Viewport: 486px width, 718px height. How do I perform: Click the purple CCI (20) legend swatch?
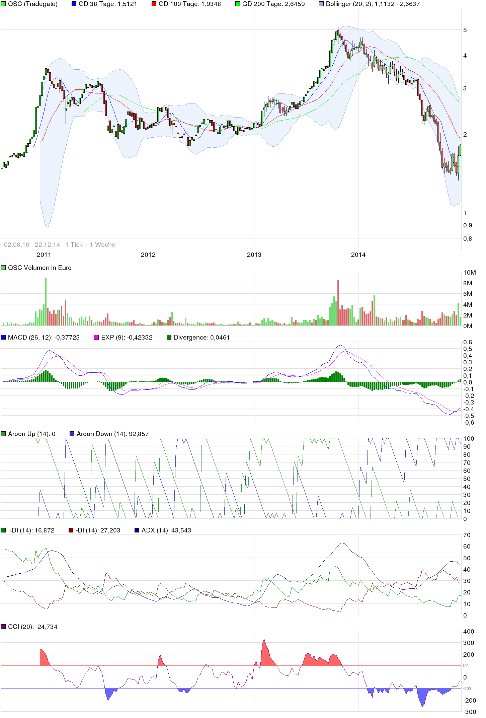(3, 627)
